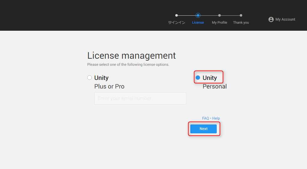Open the Help link
The image size is (307, 169).
tap(216, 118)
